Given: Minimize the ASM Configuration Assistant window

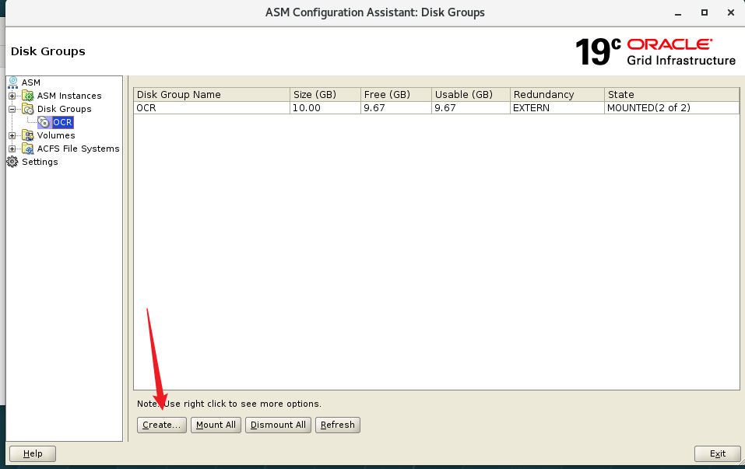Looking at the screenshot, I should point(678,13).
